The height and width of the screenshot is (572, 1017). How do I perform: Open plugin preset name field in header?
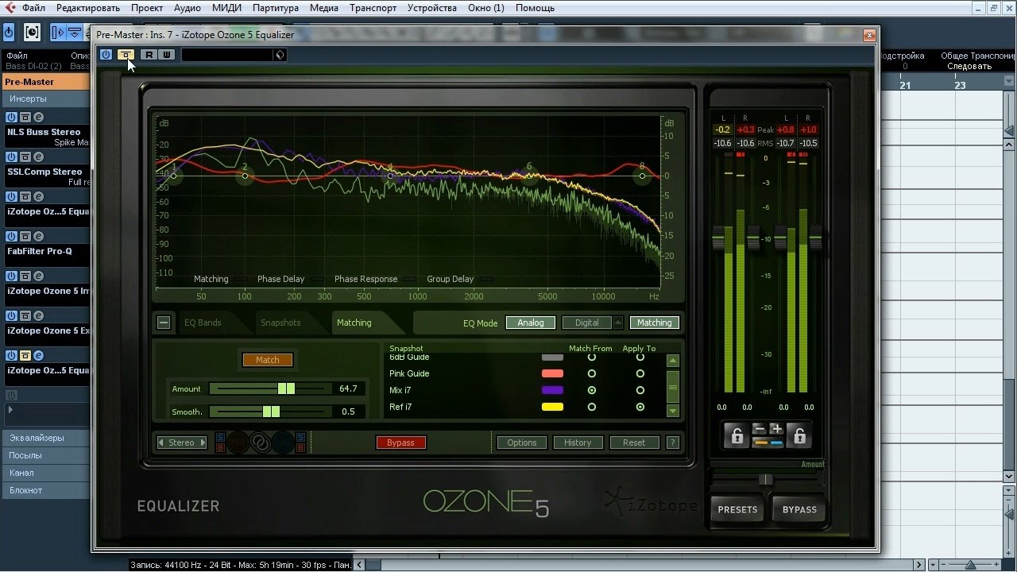tap(227, 55)
